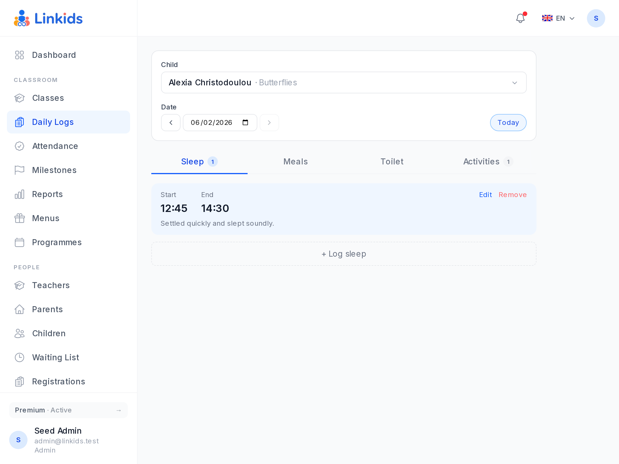Click the Child dropdown chevron
Image resolution: width=619 pixels, height=464 pixels.
coord(515,83)
